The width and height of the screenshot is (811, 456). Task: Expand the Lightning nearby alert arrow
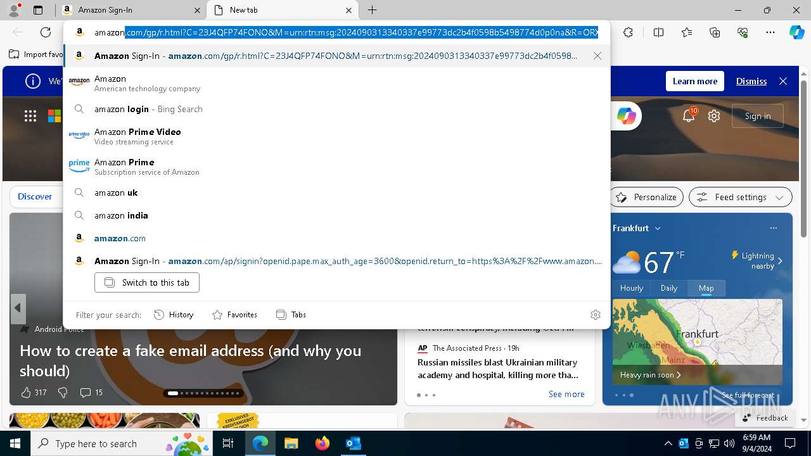pos(780,261)
